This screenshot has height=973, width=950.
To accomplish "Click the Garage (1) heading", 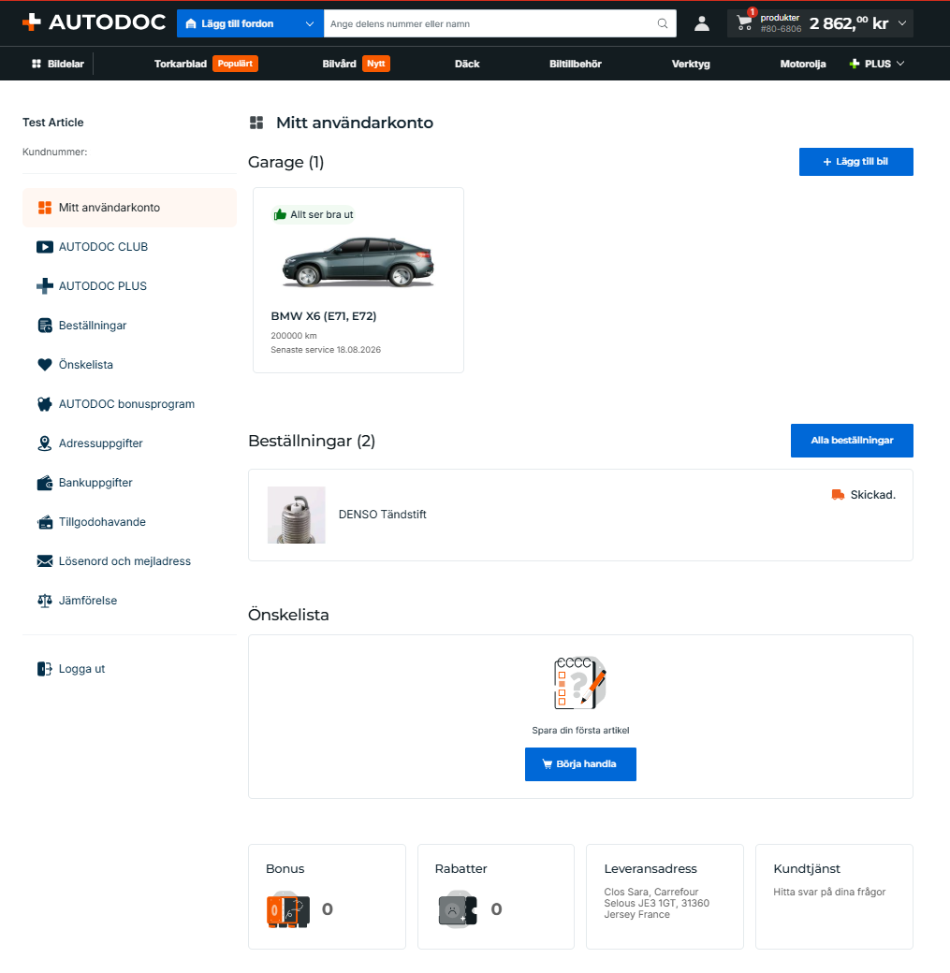I will pyautogui.click(x=286, y=162).
